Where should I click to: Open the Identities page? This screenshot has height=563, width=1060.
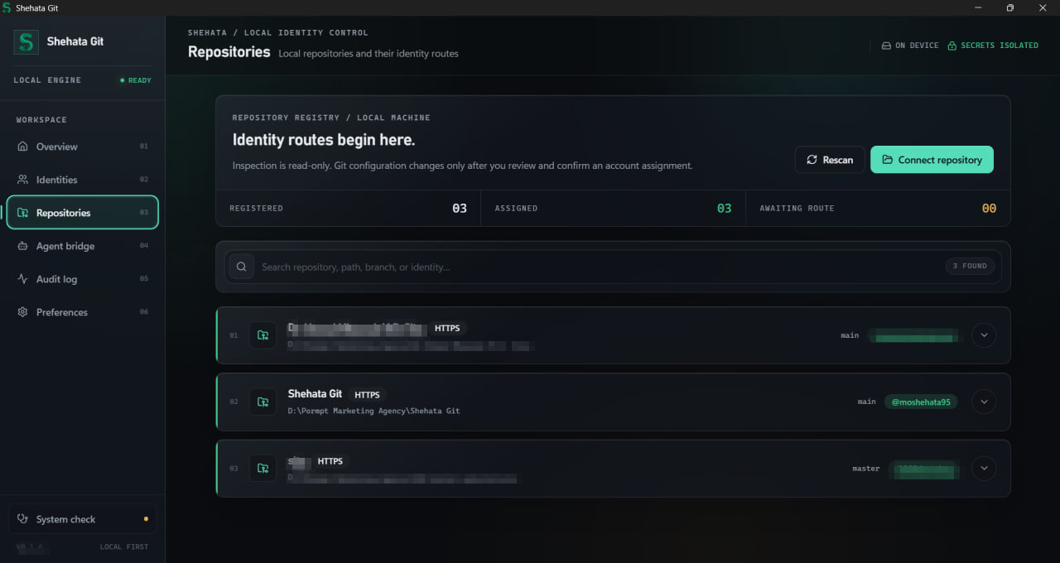click(x=82, y=180)
